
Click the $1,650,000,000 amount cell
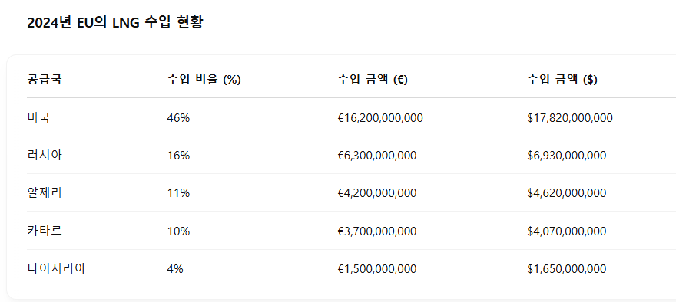click(566, 269)
